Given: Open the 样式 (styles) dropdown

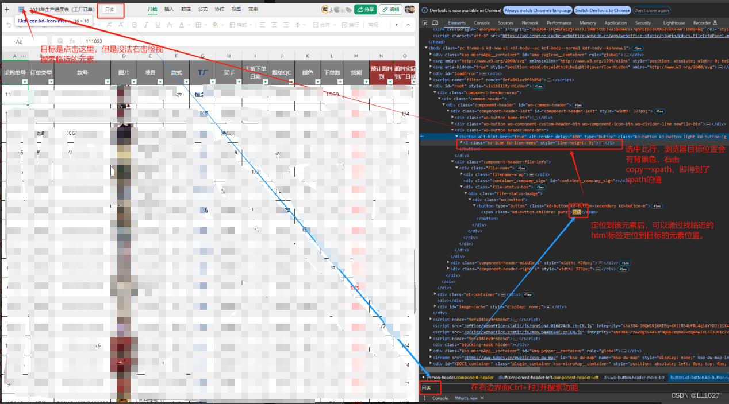Looking at the screenshot, I should (242, 25).
